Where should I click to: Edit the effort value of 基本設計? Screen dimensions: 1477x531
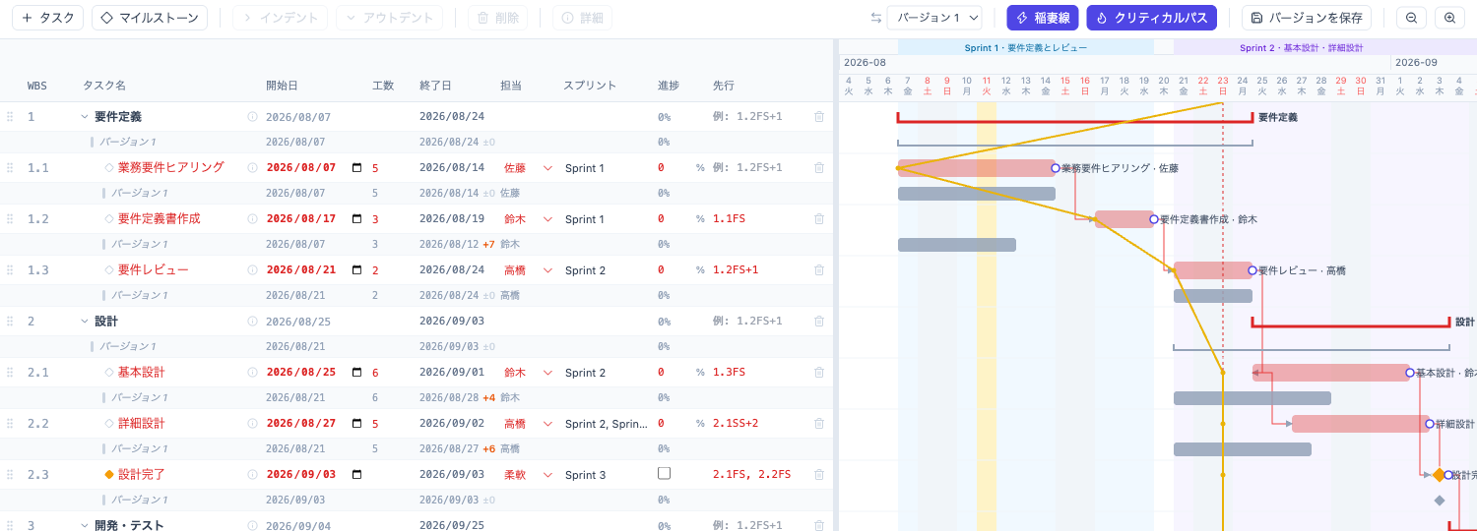click(375, 373)
